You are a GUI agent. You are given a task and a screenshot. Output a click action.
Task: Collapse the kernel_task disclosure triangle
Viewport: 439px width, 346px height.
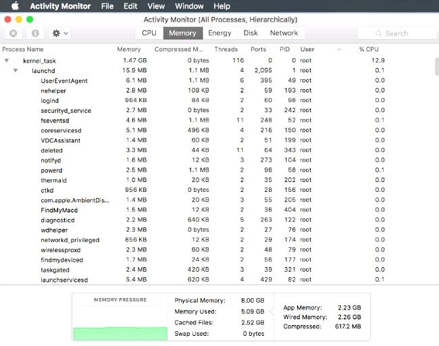point(7,61)
